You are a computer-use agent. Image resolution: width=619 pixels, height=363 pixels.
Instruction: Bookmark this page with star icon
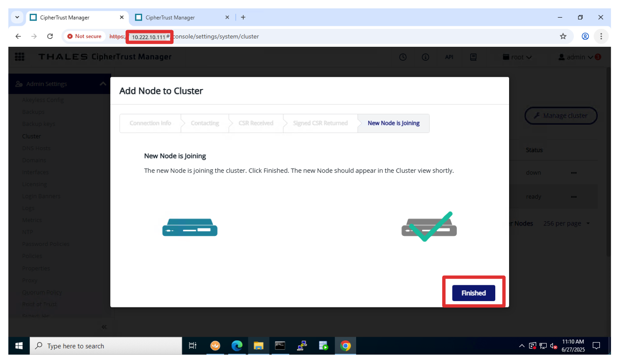(563, 36)
